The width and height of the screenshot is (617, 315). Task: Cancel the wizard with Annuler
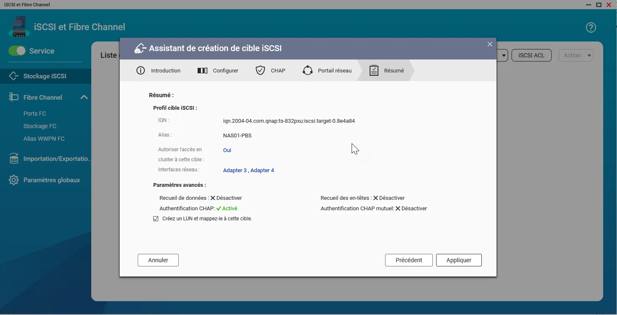158,260
